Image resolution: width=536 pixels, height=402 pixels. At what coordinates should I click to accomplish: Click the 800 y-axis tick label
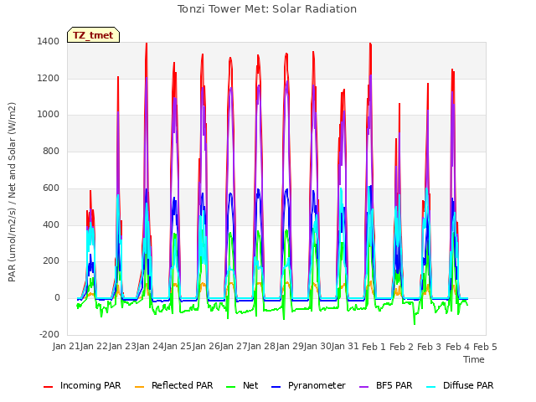(x=51, y=151)
